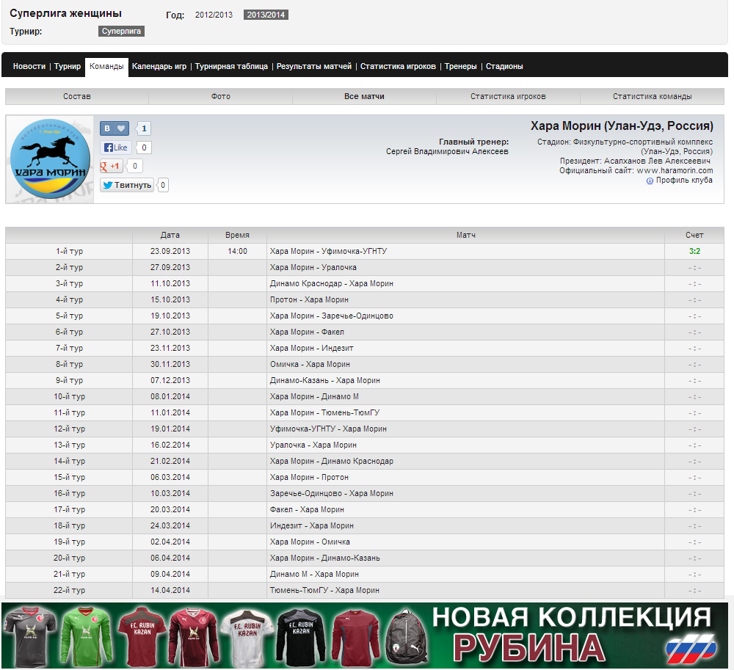The image size is (734, 670).
Task: Select the 2012/2013 season
Action: tap(214, 15)
